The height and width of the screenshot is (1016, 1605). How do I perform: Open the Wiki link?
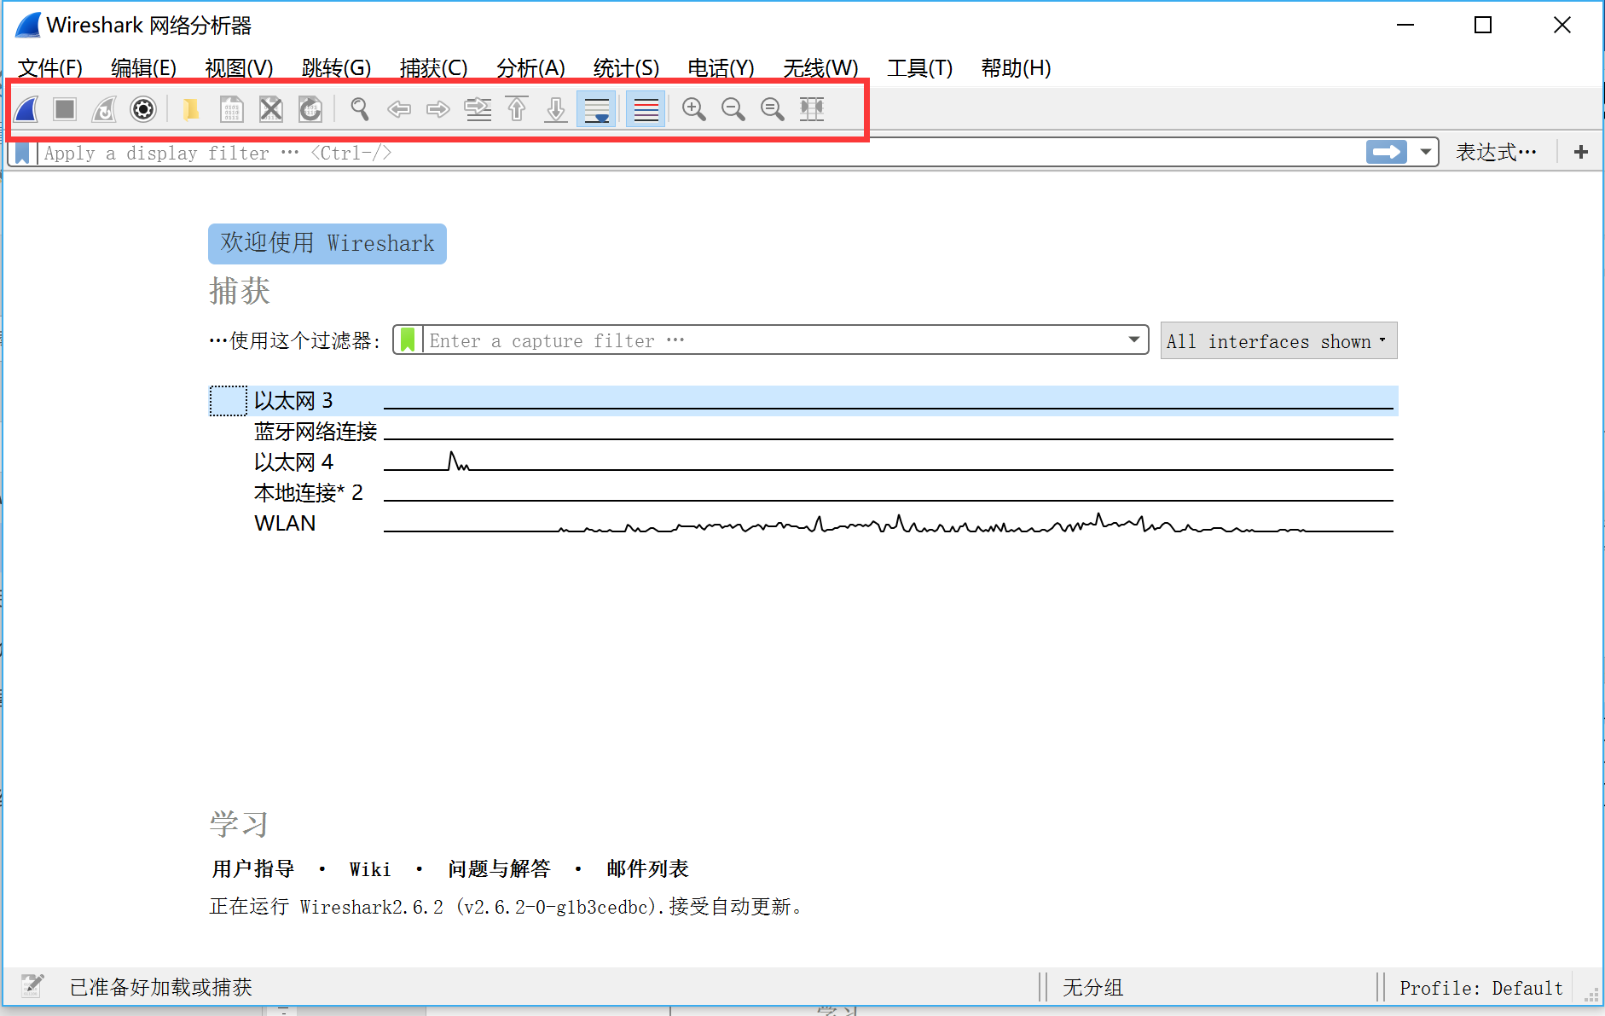[370, 869]
